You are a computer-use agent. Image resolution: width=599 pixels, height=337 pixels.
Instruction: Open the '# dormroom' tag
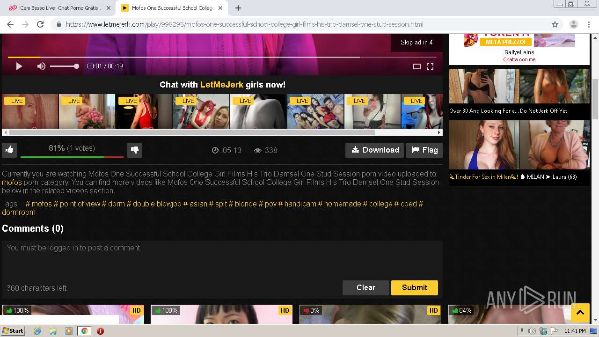pyautogui.click(x=19, y=212)
